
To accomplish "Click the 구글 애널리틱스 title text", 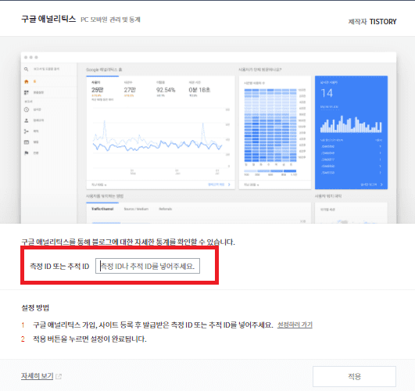I will point(48,20).
